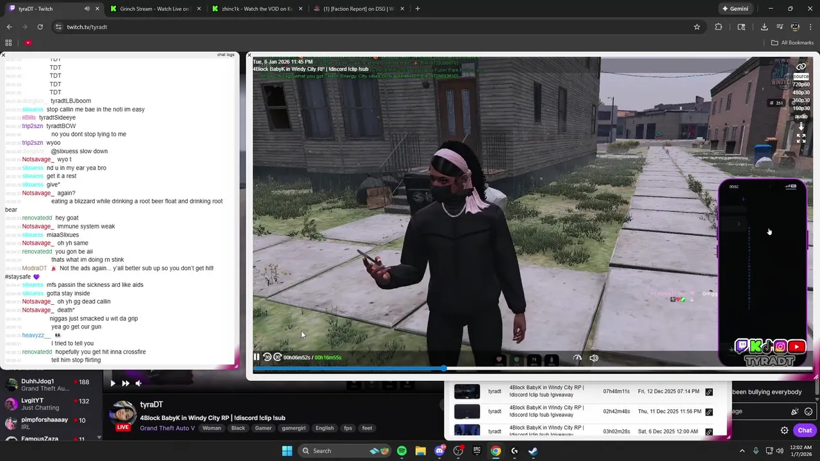Viewport: 820px width, 461px height.
Task: Open Grand Theft Auto V category link
Action: pos(167,428)
